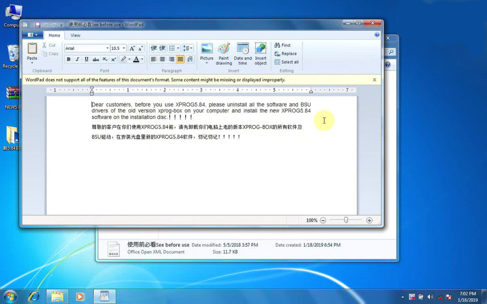Click the Action Center flag icon
Viewport: 487px width, 304px height.
click(x=448, y=297)
